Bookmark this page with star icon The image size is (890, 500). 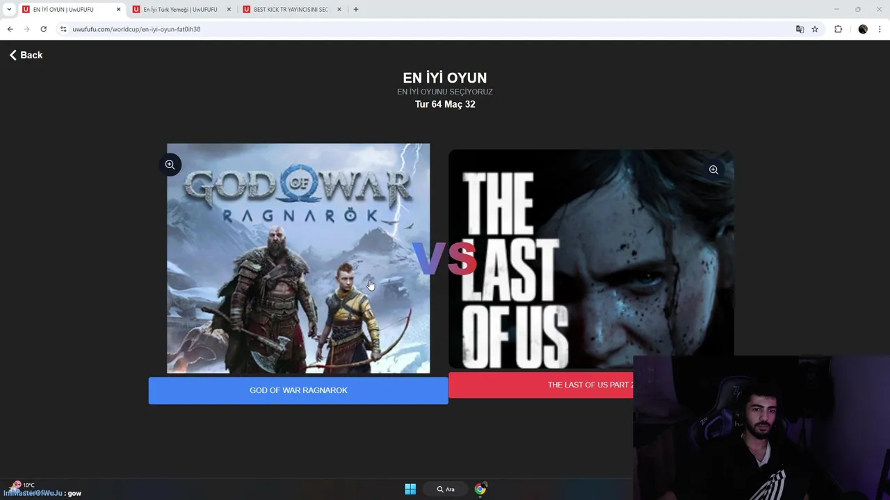point(815,29)
